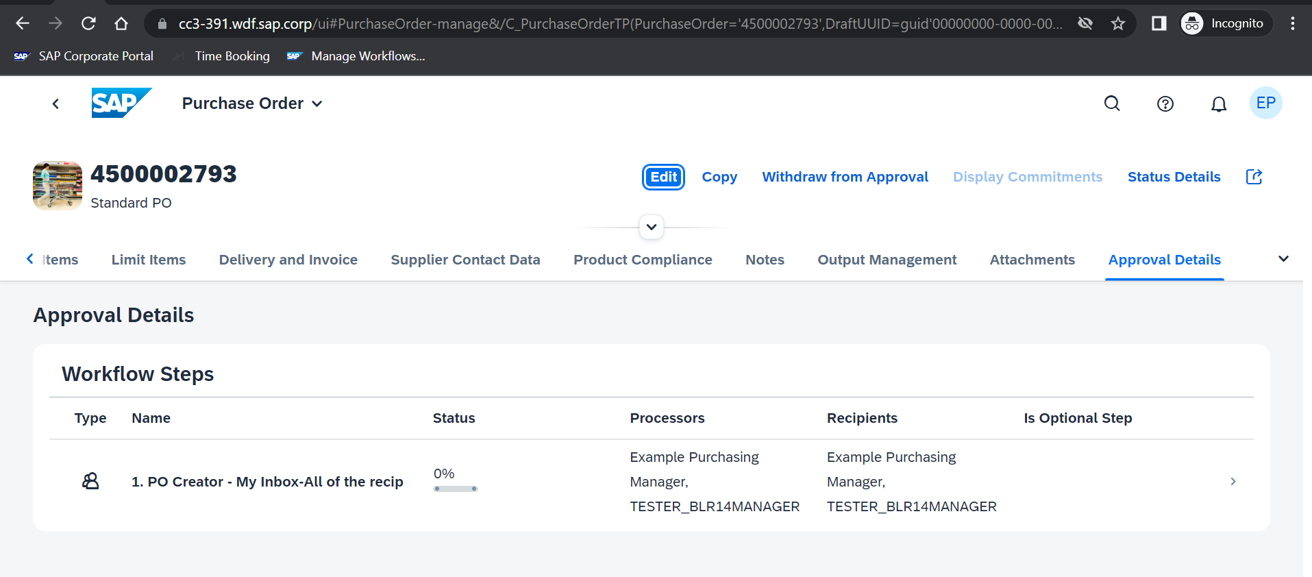The width and height of the screenshot is (1312, 577).
Task: Open Time Booking bookmark
Action: pos(221,56)
